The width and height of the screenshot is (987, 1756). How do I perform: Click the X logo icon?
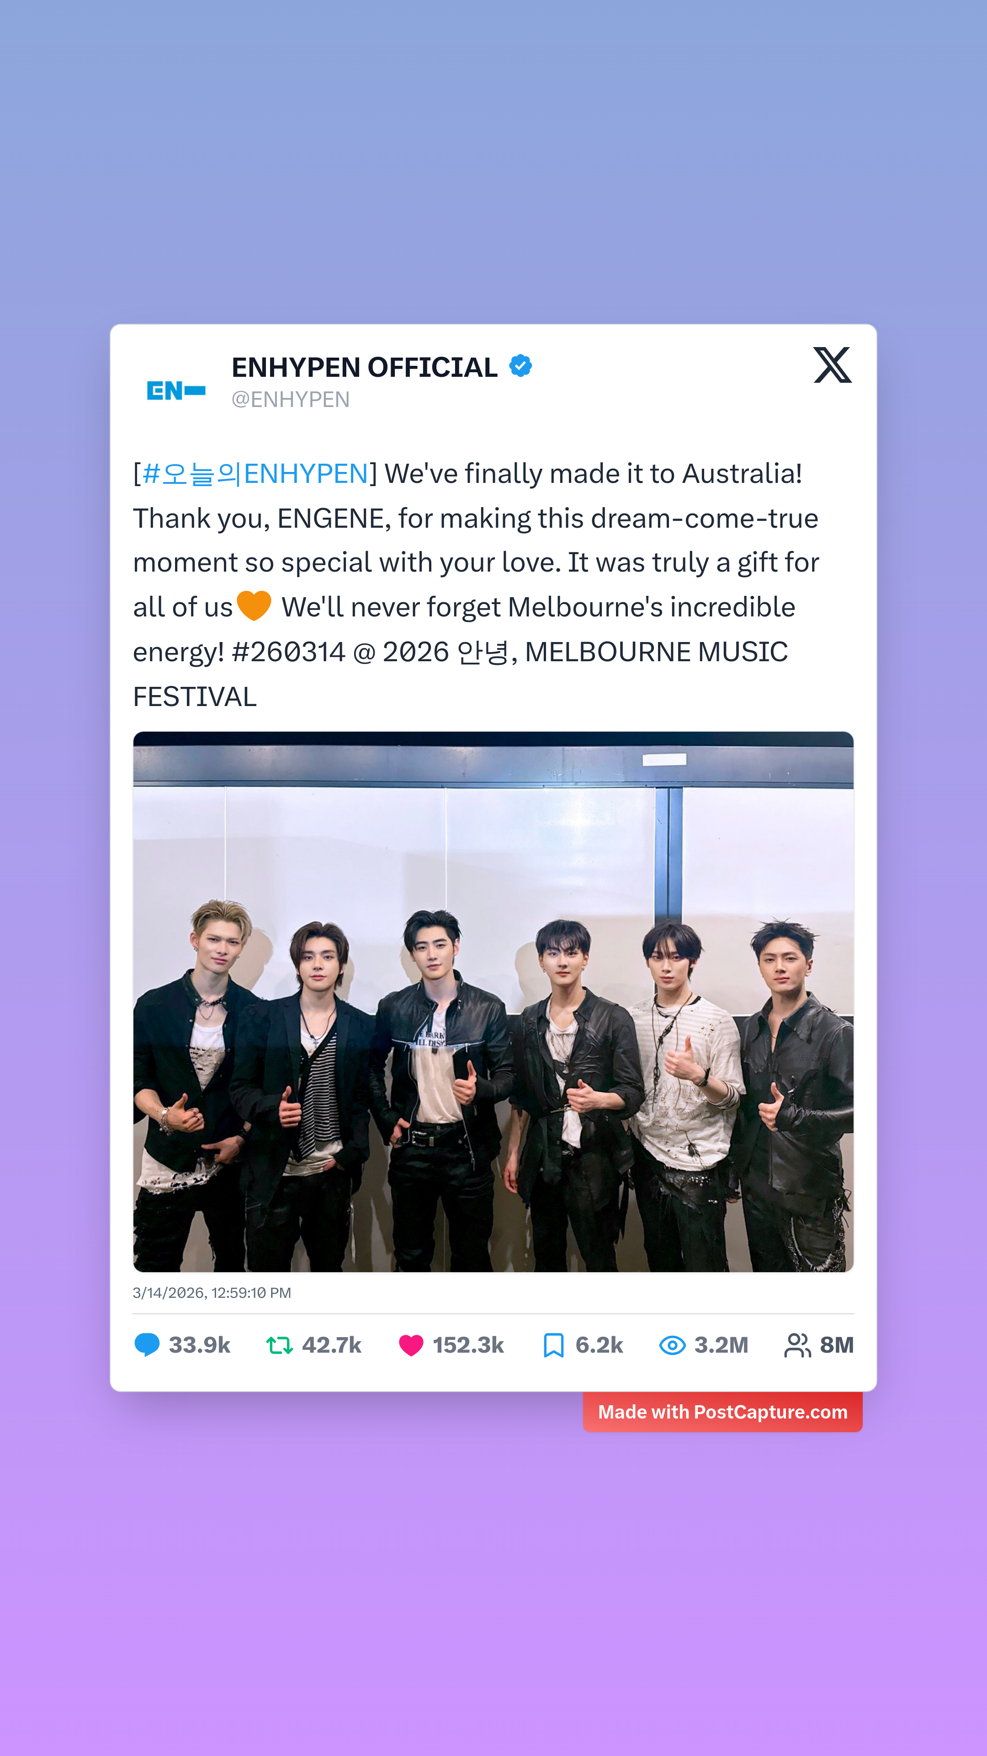(x=833, y=365)
